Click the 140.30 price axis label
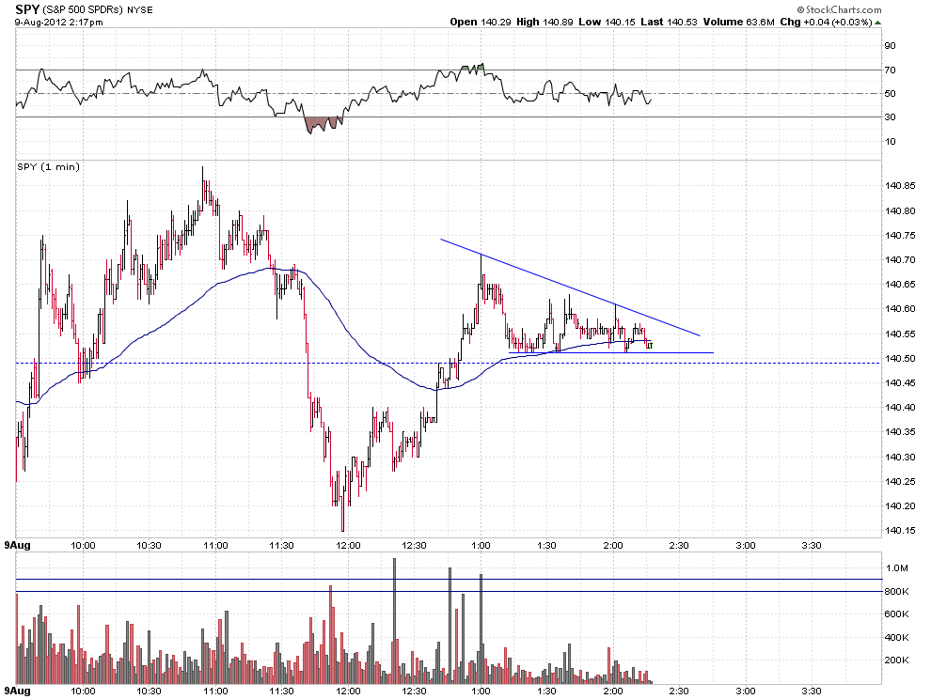 [x=900, y=457]
